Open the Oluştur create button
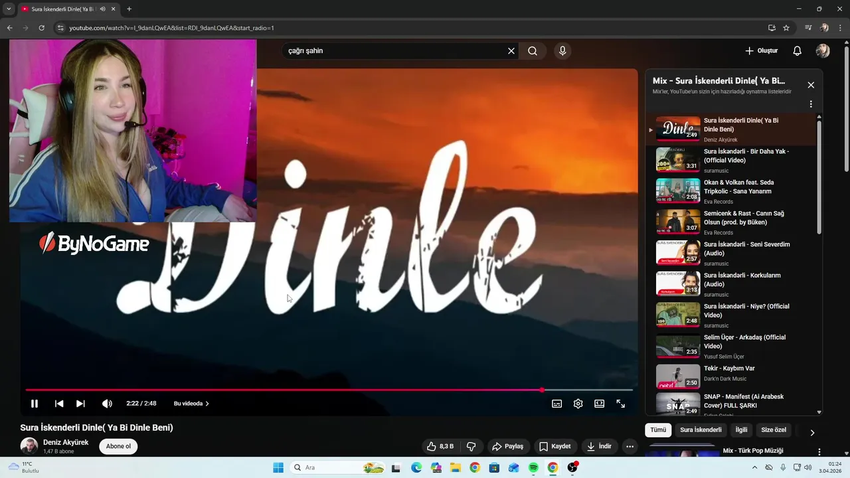Viewport: 850px width, 478px height. [762, 51]
